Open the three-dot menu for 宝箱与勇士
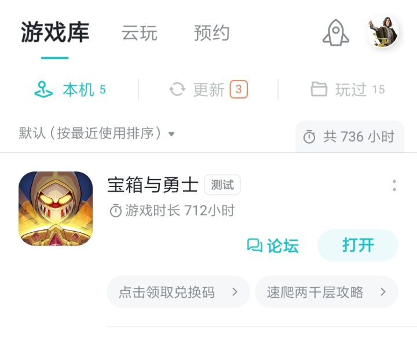Viewport: 417px width, 340px height. pos(394,185)
